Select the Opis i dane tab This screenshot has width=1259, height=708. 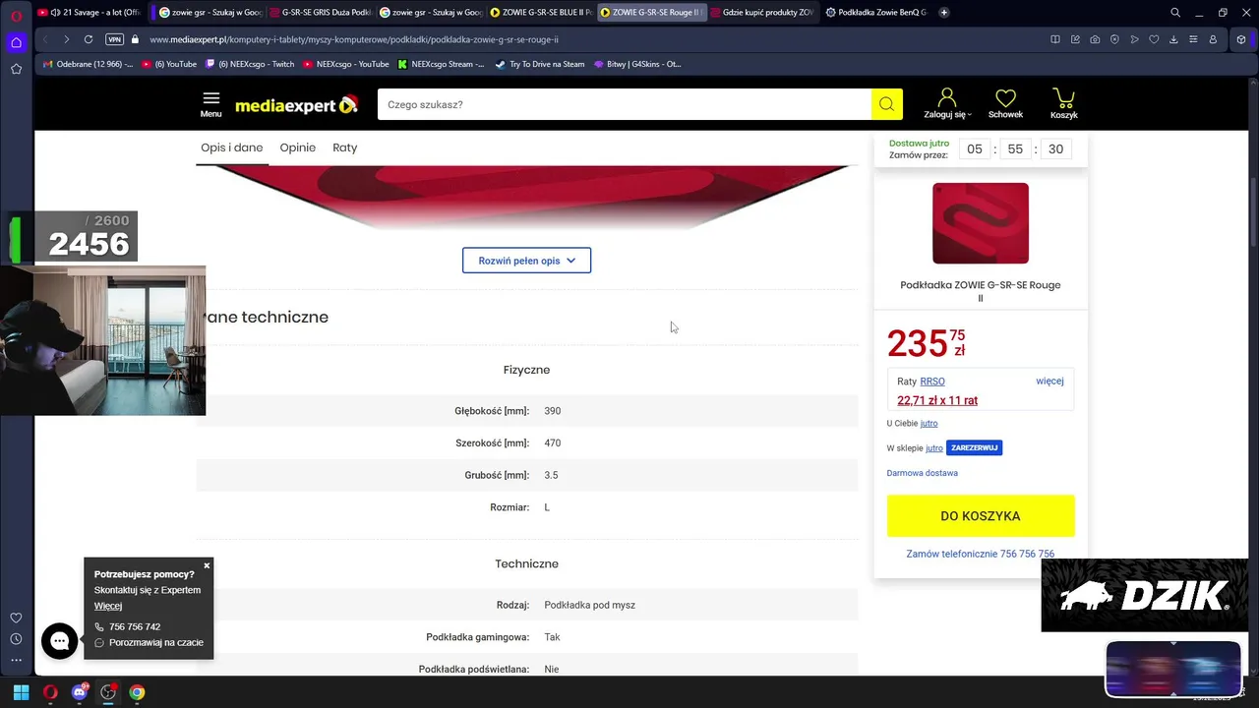[232, 147]
